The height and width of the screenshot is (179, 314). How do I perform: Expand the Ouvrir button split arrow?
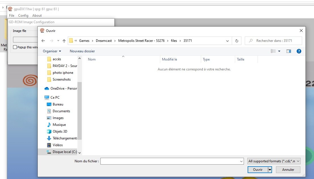[270, 170]
